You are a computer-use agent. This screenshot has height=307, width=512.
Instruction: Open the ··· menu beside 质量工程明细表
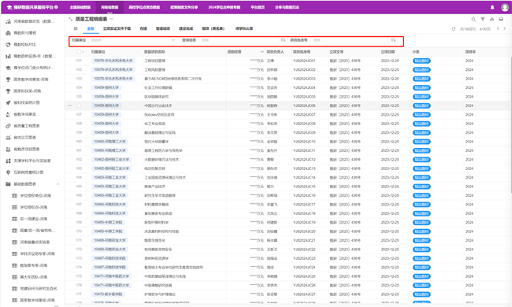[111, 19]
